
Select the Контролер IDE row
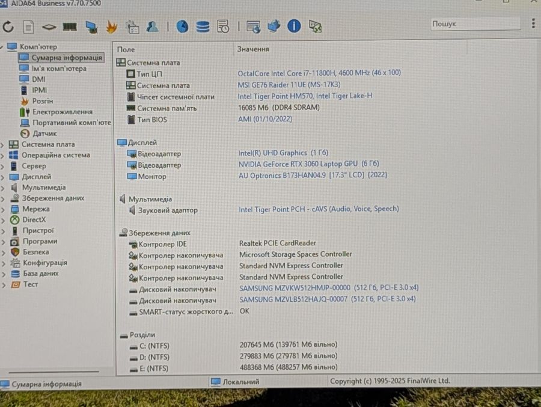point(222,243)
